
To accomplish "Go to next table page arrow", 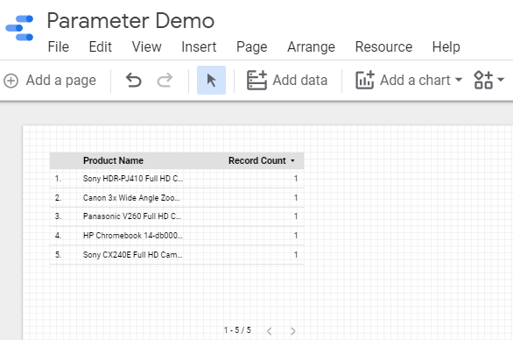I will click(292, 331).
